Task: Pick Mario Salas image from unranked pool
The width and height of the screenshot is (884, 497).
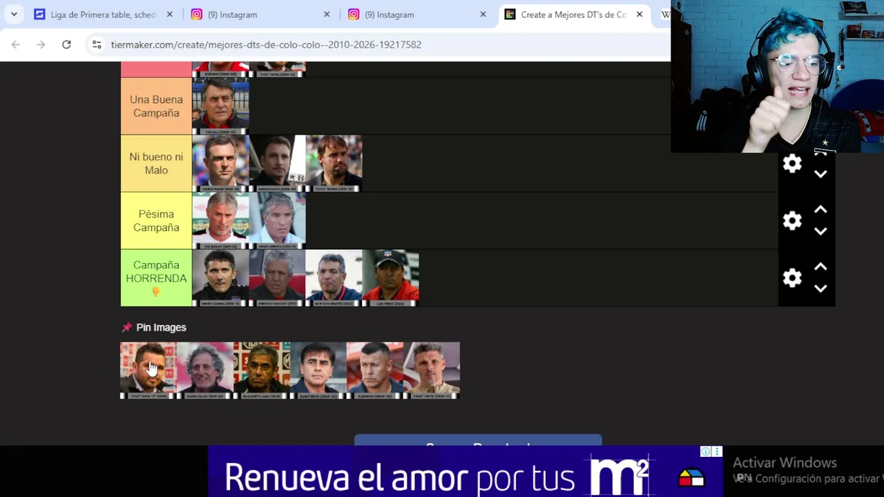Action: click(x=205, y=371)
